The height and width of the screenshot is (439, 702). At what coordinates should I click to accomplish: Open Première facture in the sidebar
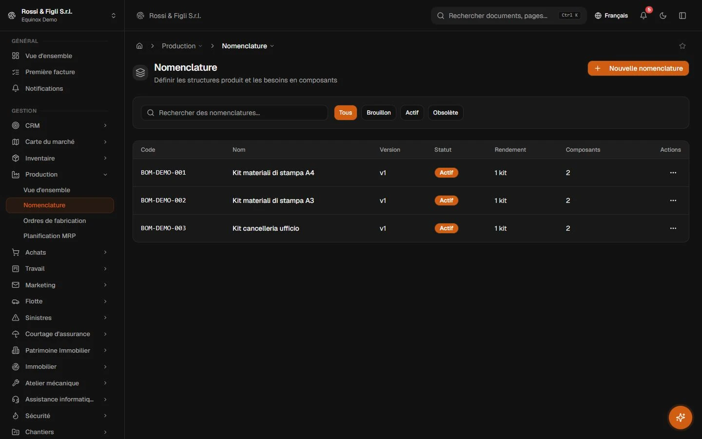pos(59,72)
